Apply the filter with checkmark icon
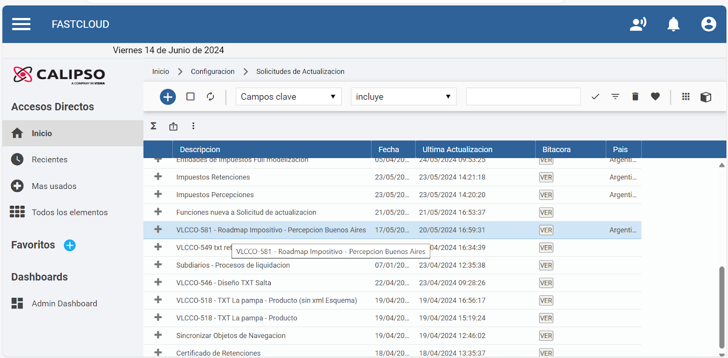Image resolution: width=728 pixels, height=358 pixels. coord(595,97)
